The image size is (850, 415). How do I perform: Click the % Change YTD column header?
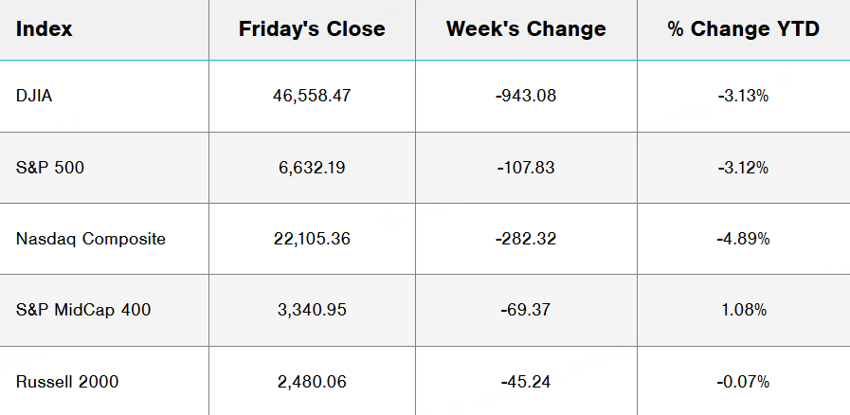743,29
